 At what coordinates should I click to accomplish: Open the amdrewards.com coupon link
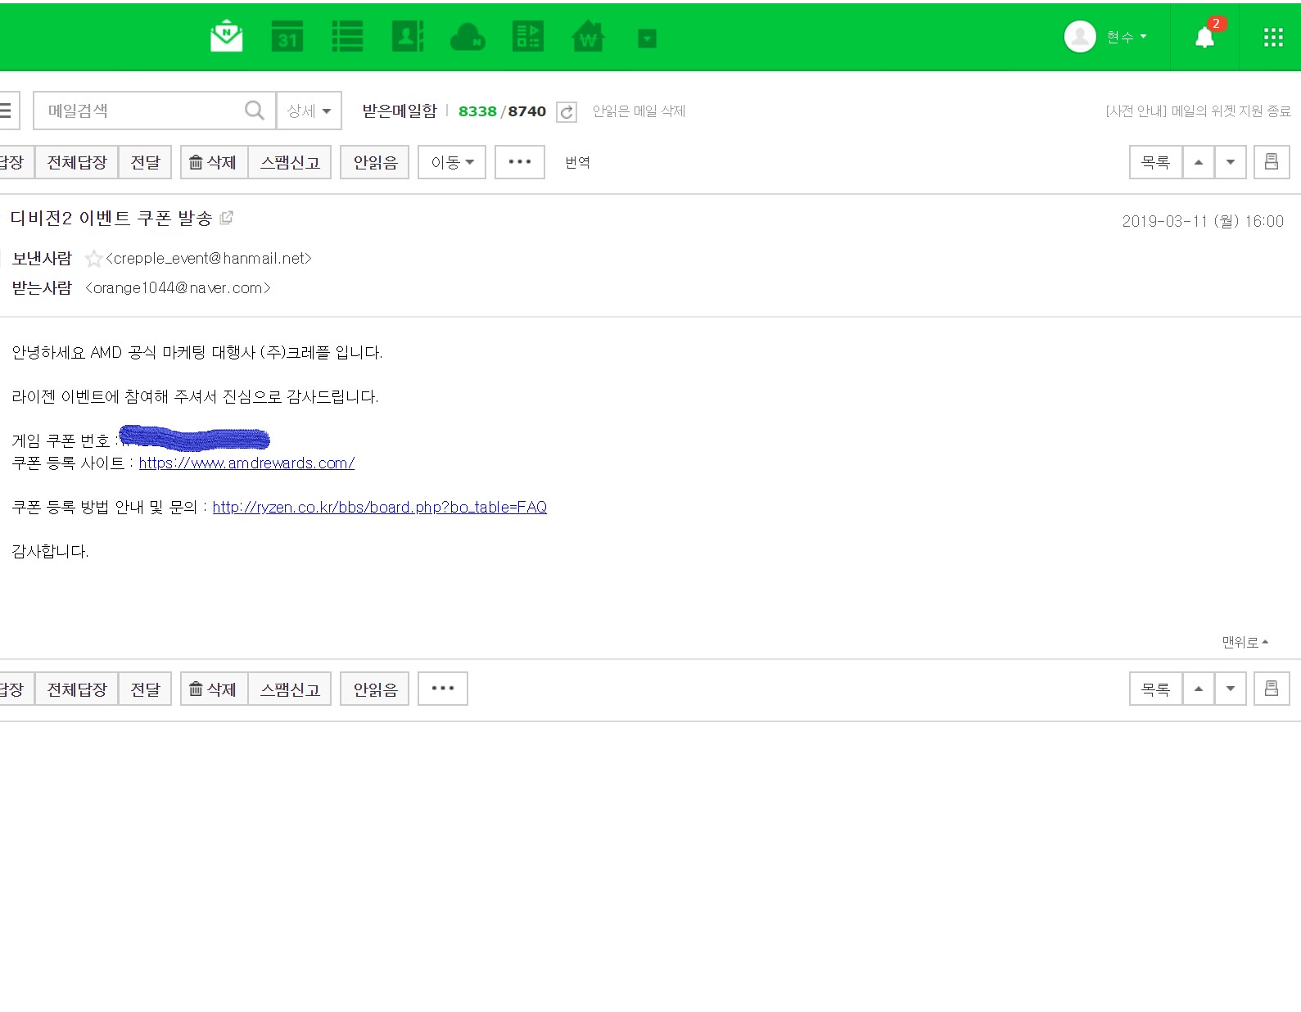tap(246, 463)
